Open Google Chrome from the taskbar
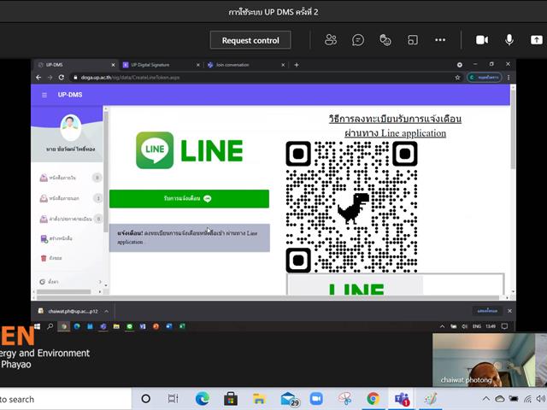547x410 pixels. click(373, 399)
